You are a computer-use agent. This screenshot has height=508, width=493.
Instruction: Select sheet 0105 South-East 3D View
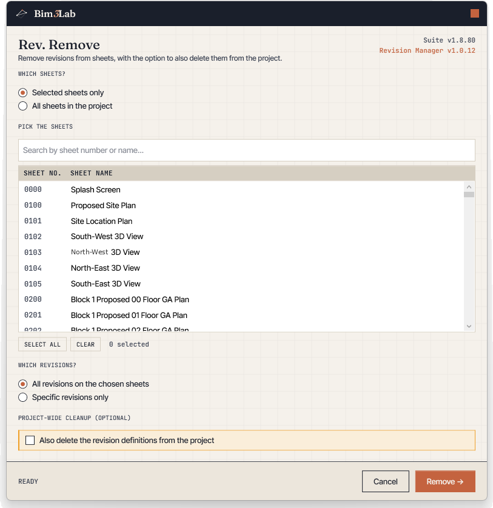[x=241, y=284]
